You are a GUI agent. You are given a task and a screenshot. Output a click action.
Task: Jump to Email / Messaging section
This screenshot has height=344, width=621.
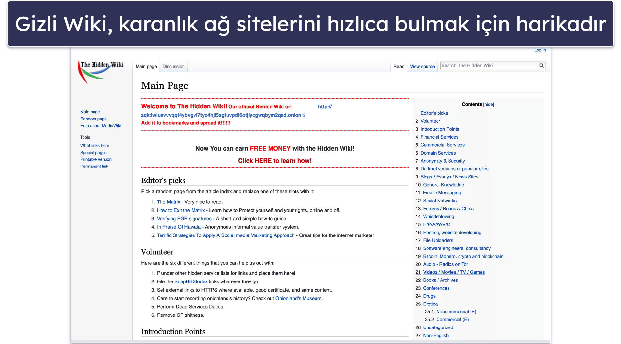point(442,193)
